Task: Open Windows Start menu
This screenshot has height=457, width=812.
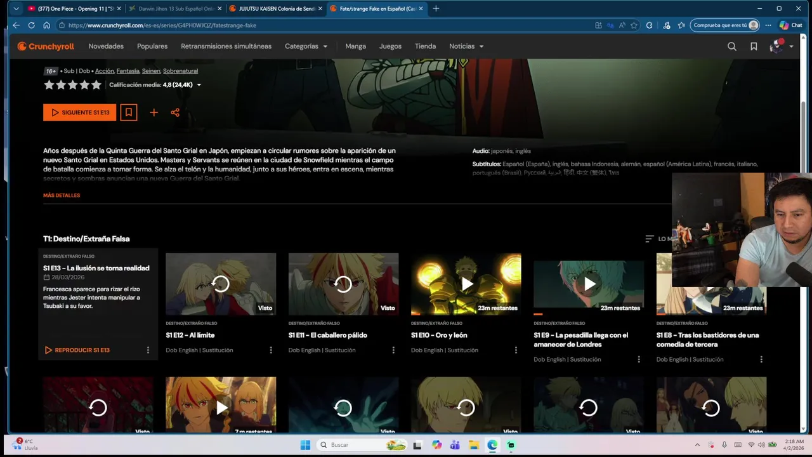Action: click(304, 445)
